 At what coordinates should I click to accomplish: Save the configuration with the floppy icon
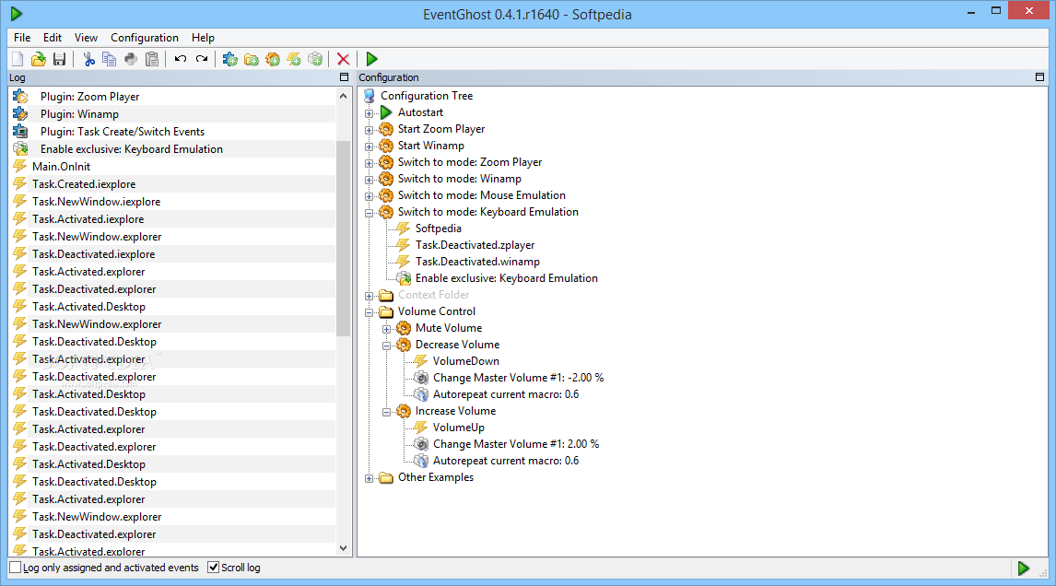pyautogui.click(x=59, y=59)
